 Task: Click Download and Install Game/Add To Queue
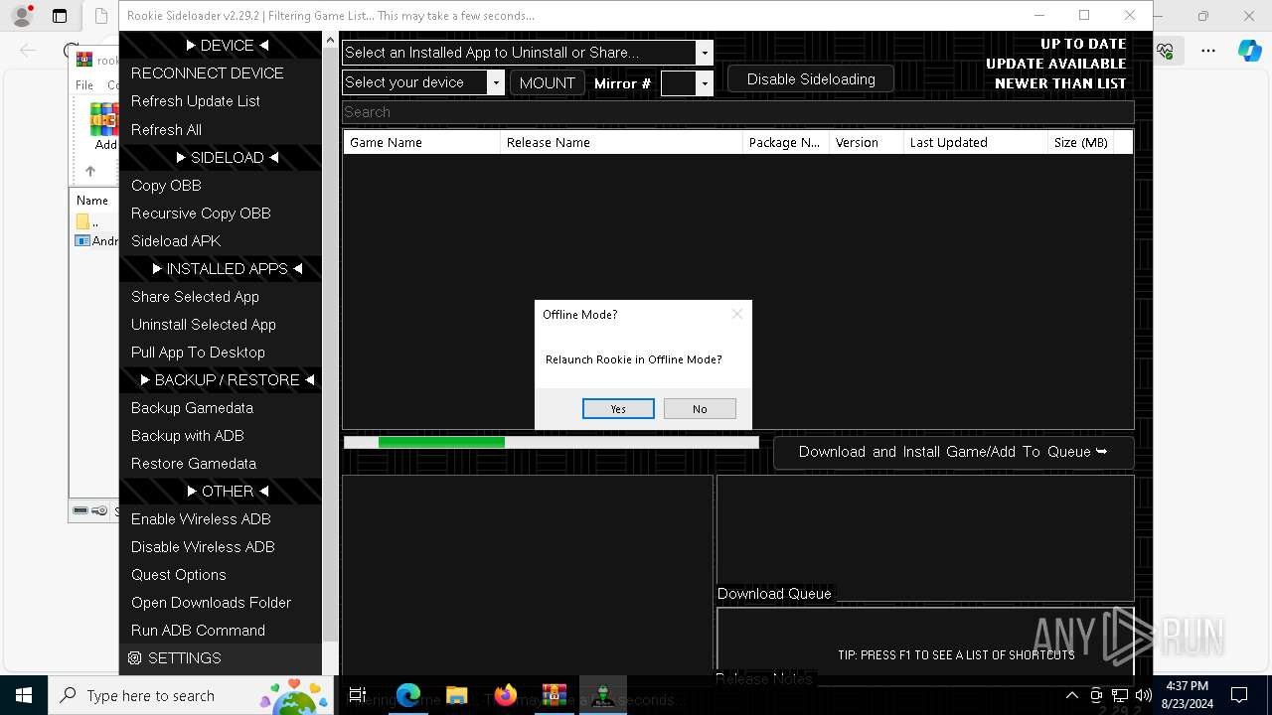pos(953,452)
